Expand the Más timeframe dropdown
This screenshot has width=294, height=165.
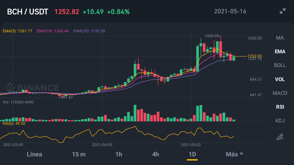click(234, 154)
